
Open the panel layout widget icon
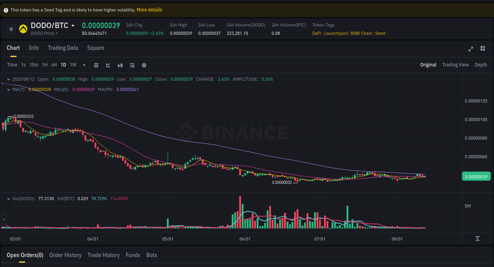point(483,48)
